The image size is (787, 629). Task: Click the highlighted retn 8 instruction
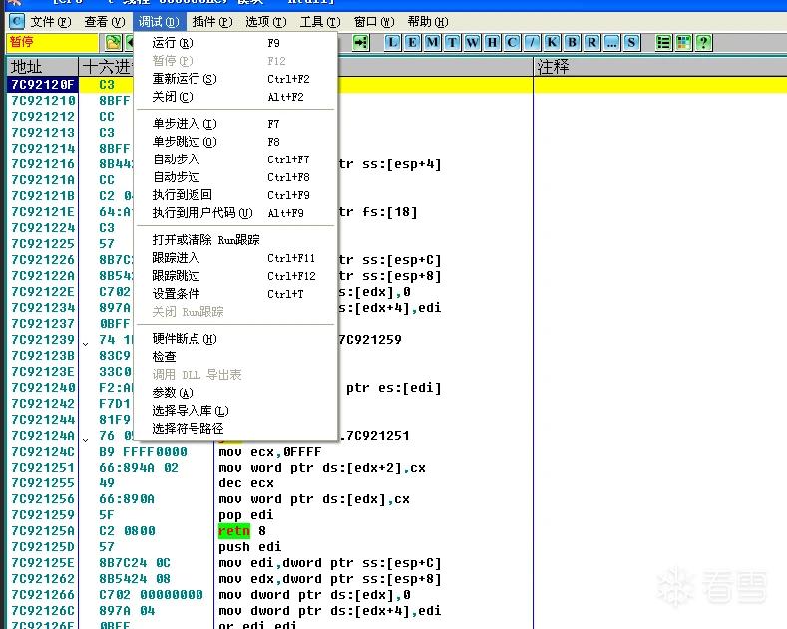point(242,531)
